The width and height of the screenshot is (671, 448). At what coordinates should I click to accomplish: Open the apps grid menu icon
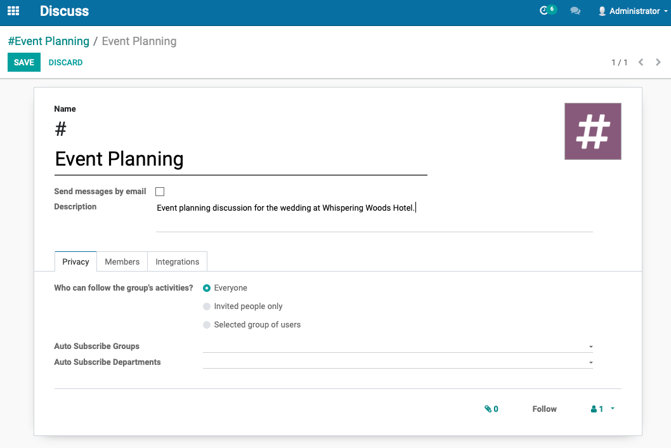pyautogui.click(x=13, y=11)
